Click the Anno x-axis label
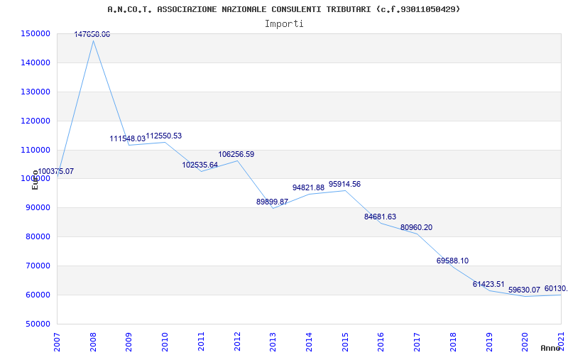This screenshot has width=568, height=355. pyautogui.click(x=550, y=348)
